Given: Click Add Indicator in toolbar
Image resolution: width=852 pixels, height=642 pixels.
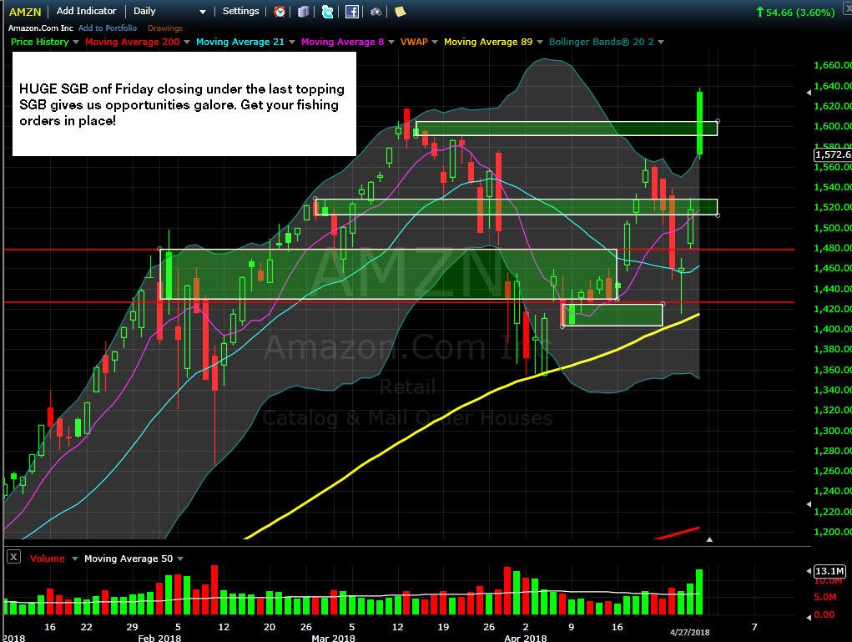Looking at the screenshot, I should click(x=87, y=11).
